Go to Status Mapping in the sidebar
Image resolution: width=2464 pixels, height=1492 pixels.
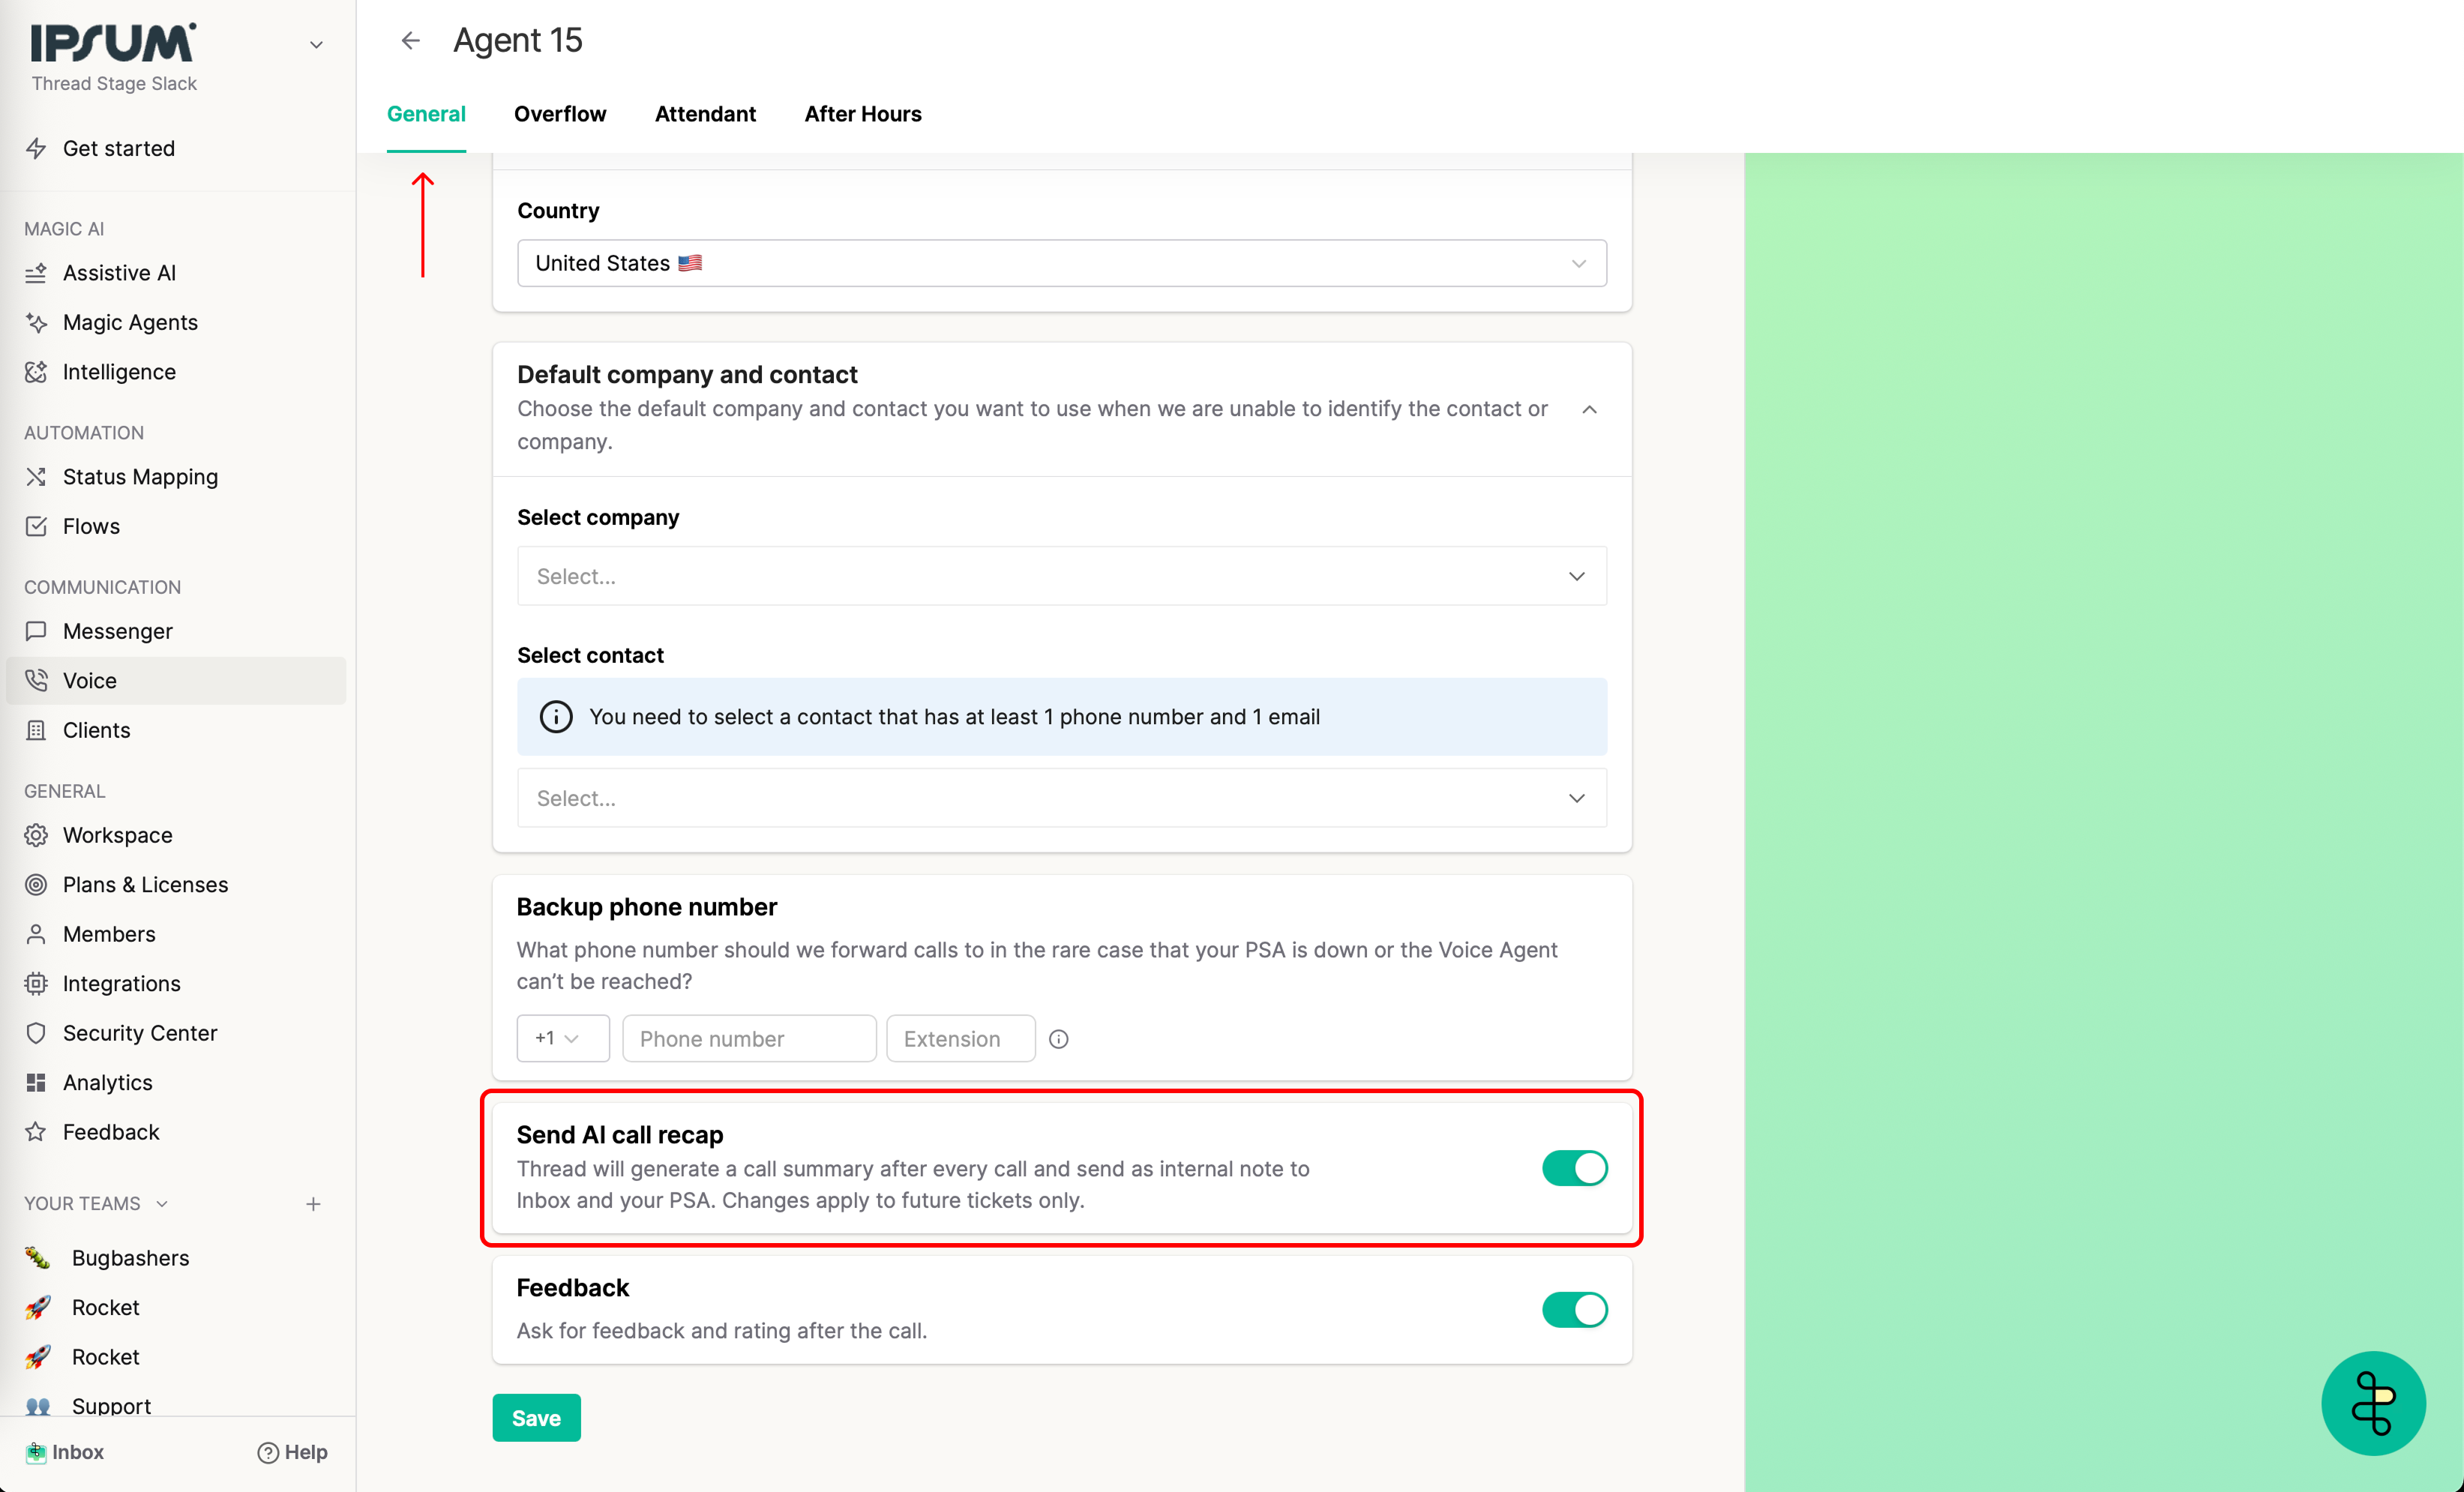click(x=140, y=477)
